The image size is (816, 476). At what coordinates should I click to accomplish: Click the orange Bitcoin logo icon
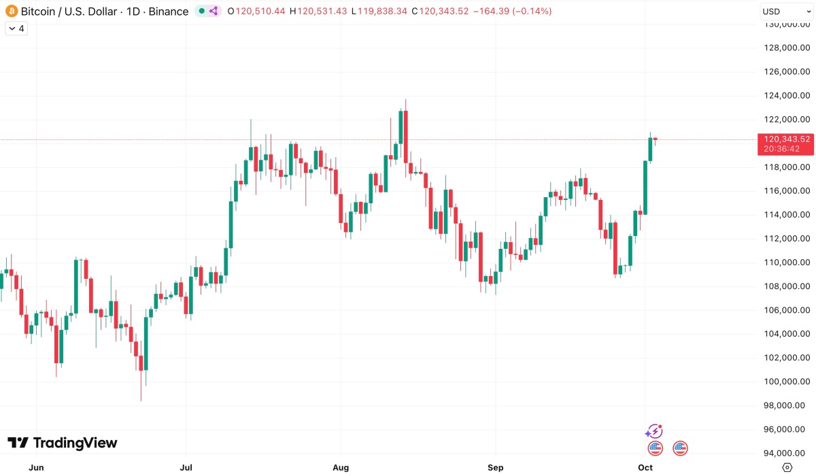(11, 11)
